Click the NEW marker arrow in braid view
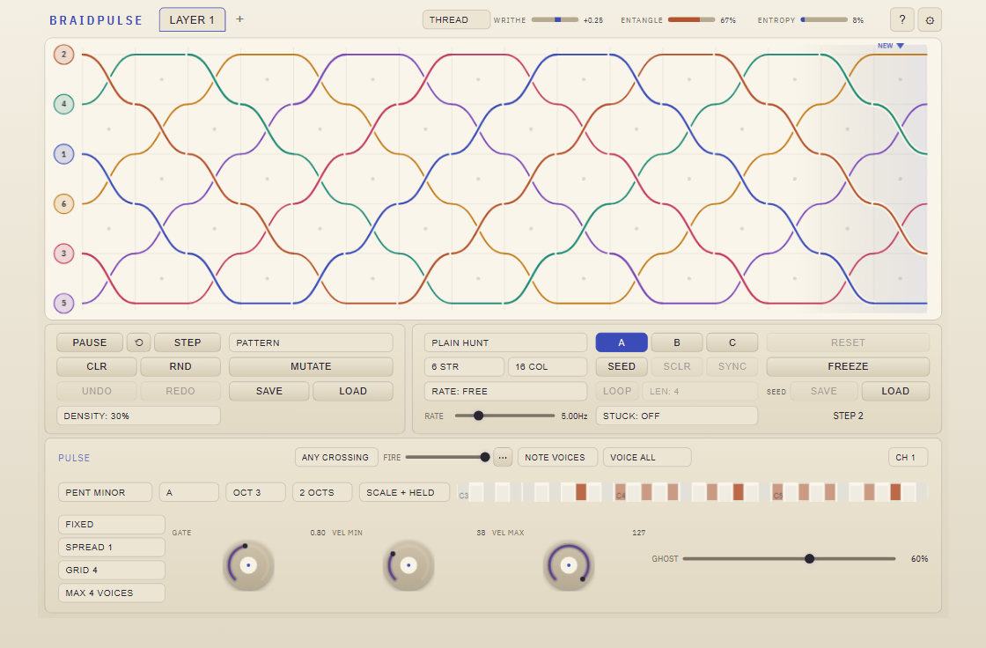This screenshot has height=648, width=986. coord(900,46)
